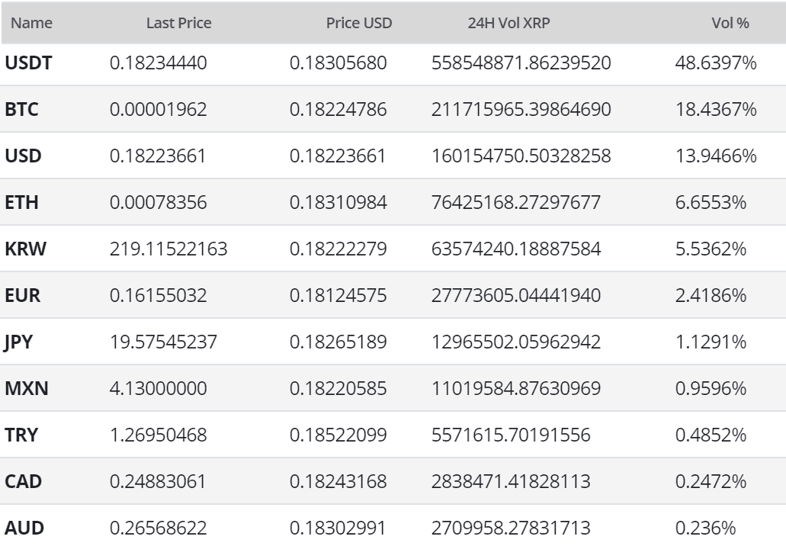Sort by 24H Vol XRP header
This screenshot has width=786, height=546.
(x=508, y=23)
